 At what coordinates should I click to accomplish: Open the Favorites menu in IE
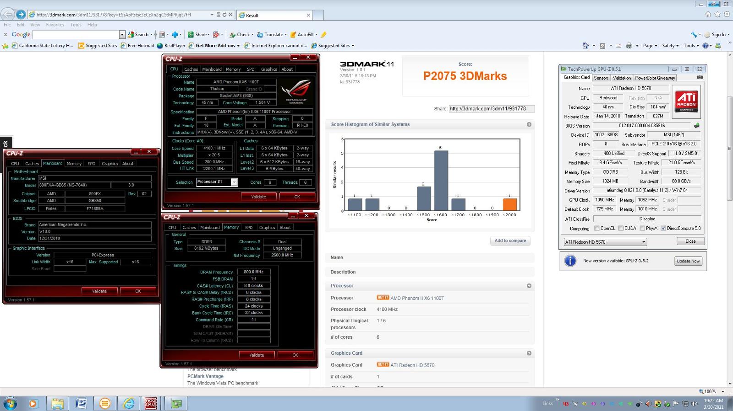55,25
